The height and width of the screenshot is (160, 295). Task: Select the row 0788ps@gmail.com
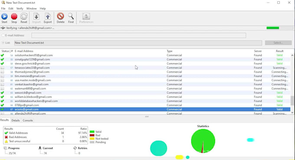tap(145, 105)
